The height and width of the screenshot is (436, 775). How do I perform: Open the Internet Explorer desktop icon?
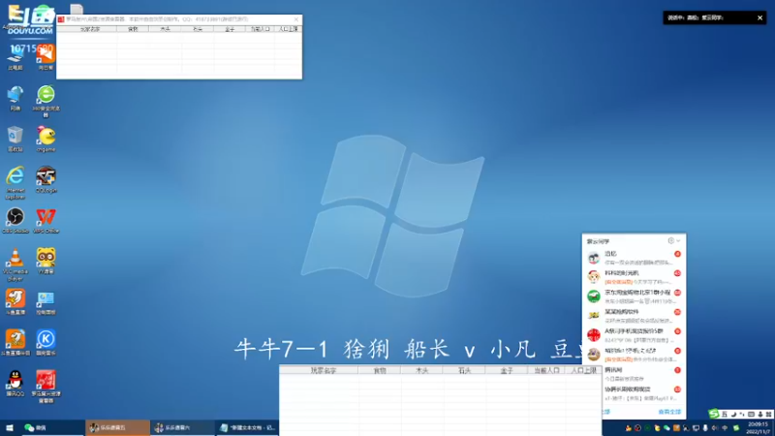[15, 182]
